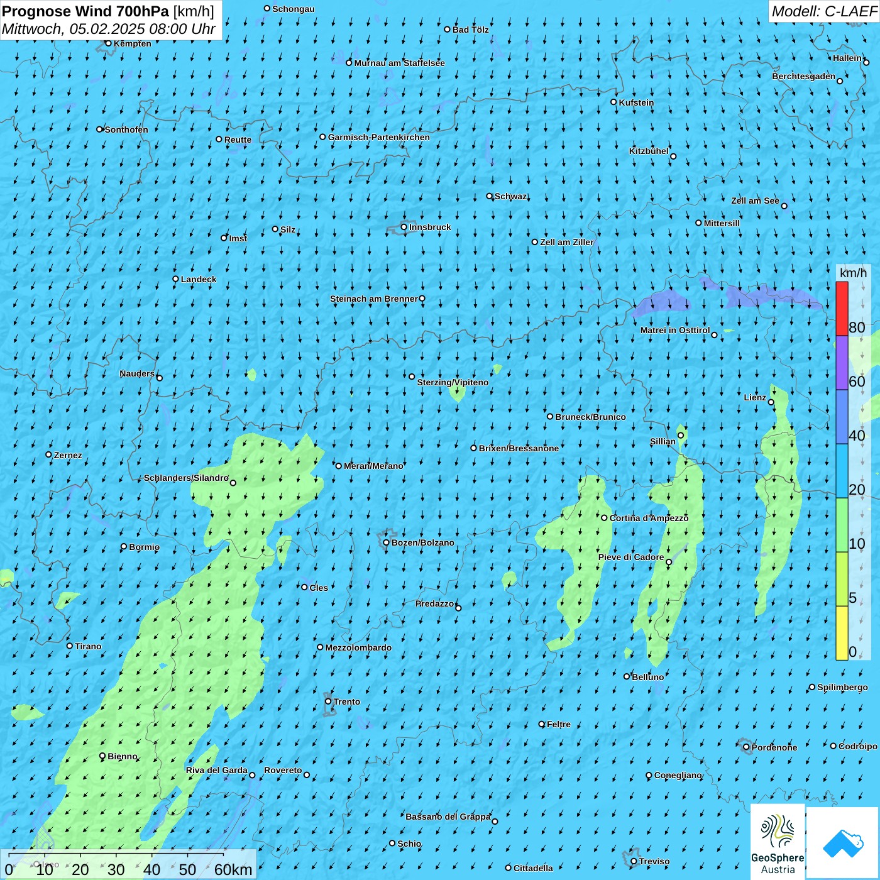Click the Pordenone label
Image resolution: width=880 pixels, height=880 pixels.
point(774,747)
